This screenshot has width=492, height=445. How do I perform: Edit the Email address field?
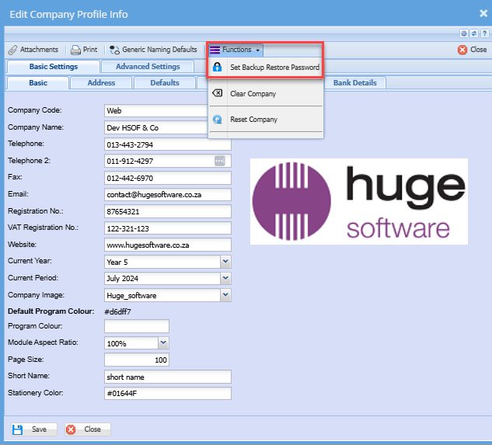tap(168, 194)
